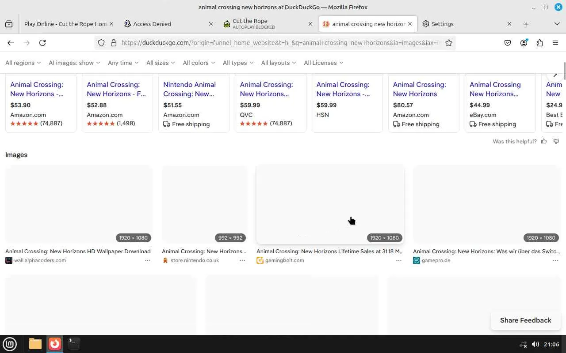Open a new browser tab
Viewport: 566px width, 353px height.
pos(526,24)
